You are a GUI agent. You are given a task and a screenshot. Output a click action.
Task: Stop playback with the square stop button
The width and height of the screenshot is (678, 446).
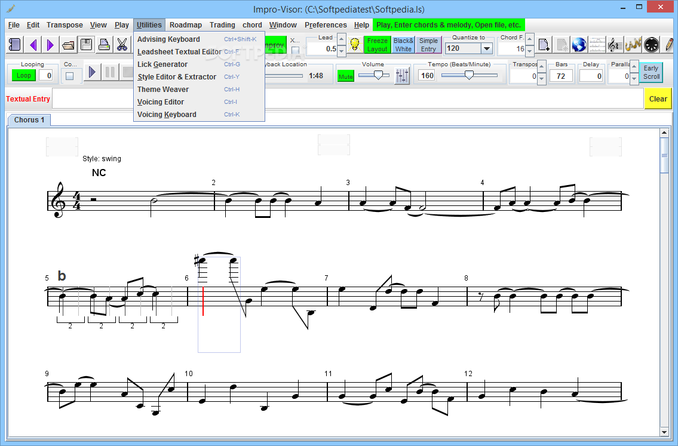(126, 72)
